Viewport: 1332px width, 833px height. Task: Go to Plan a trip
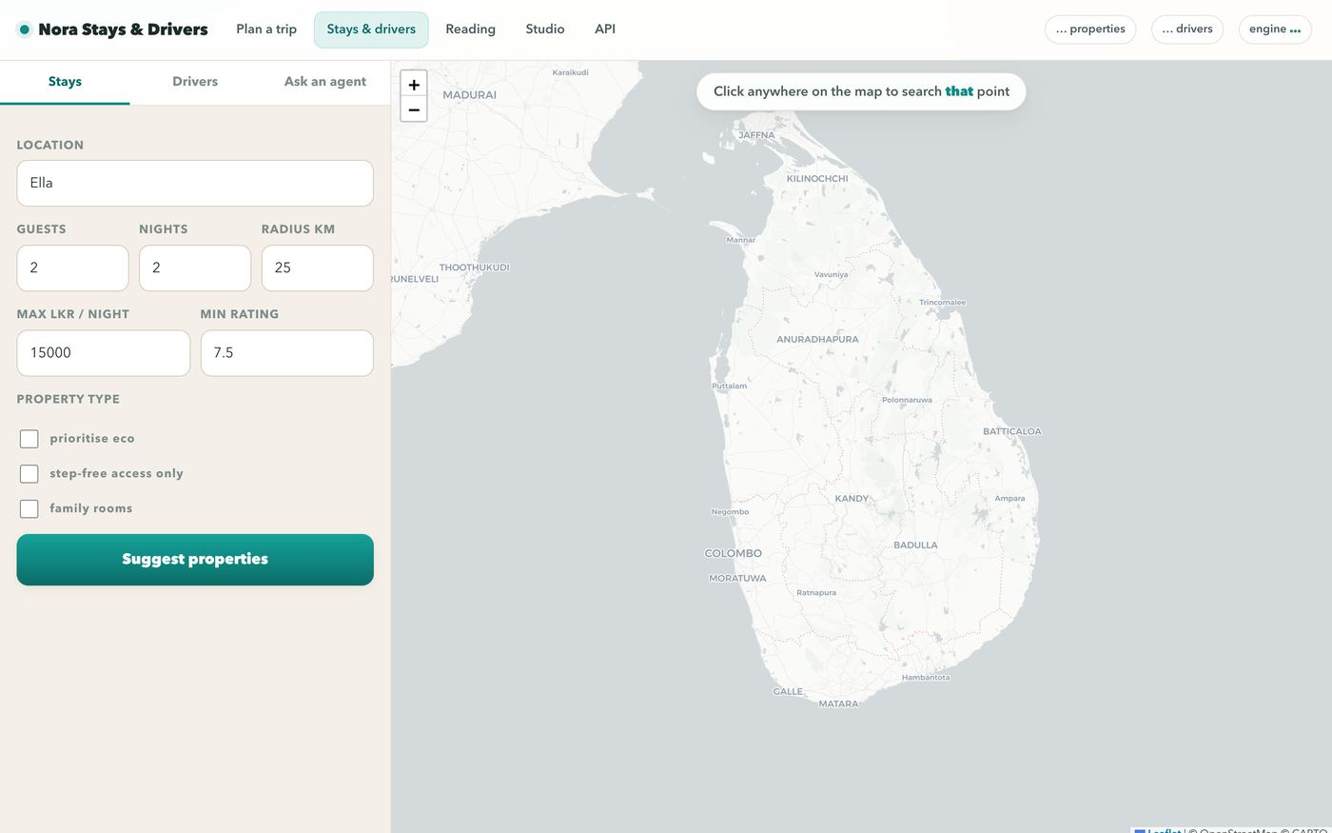point(266,30)
